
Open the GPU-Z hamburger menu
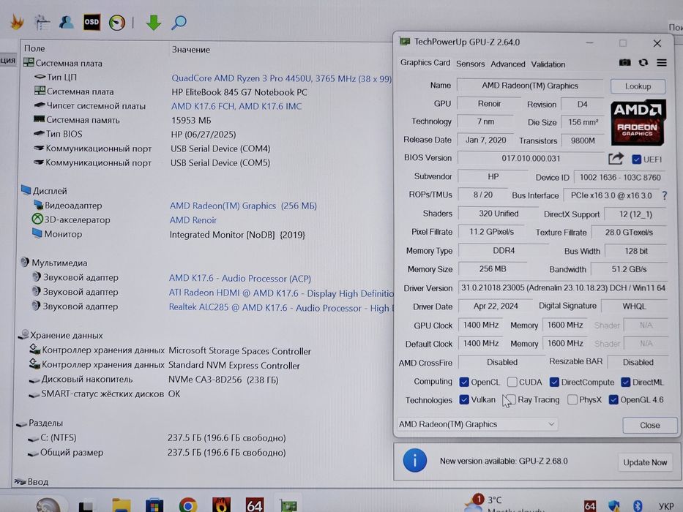(x=662, y=63)
